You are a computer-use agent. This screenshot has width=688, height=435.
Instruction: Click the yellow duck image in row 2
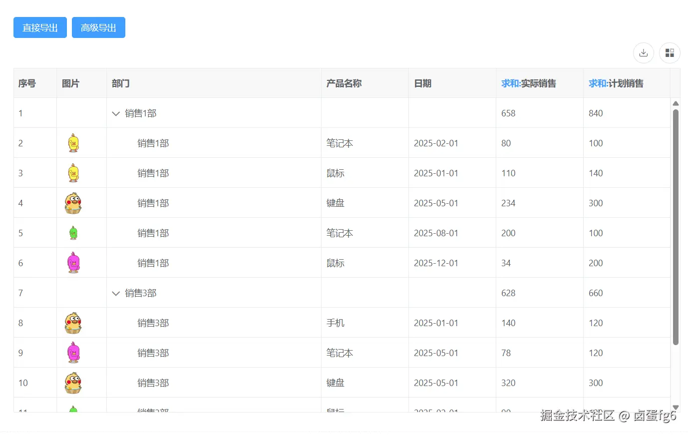(73, 143)
